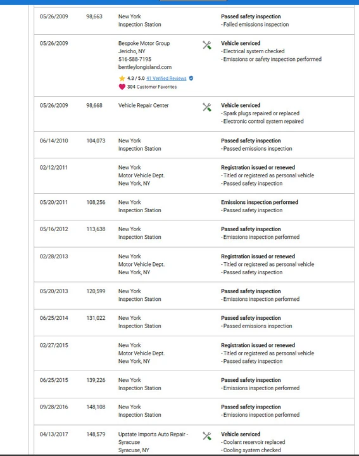Screen dimensions: 359x456
Task: Click Upstate Imports Auto Repair - Syracuse name
Action: tap(153, 438)
